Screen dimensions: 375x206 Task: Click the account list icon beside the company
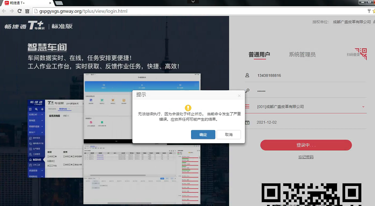pos(247,106)
